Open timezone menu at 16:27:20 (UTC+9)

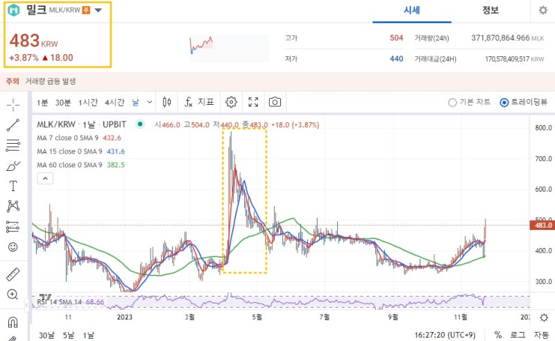click(x=445, y=335)
